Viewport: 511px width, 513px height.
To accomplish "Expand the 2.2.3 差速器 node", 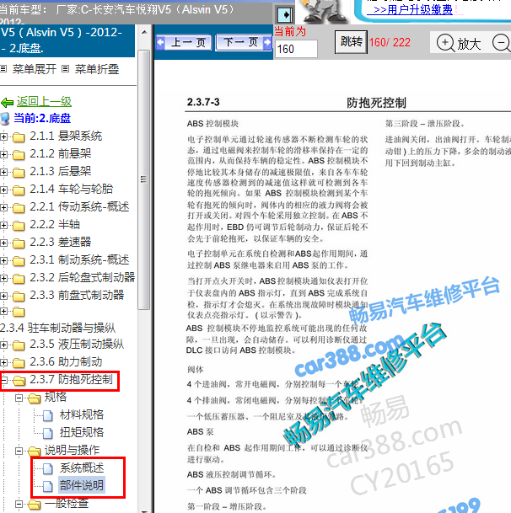I will tap(3, 243).
